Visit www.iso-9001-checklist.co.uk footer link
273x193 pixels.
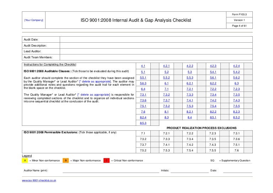point(39,181)
